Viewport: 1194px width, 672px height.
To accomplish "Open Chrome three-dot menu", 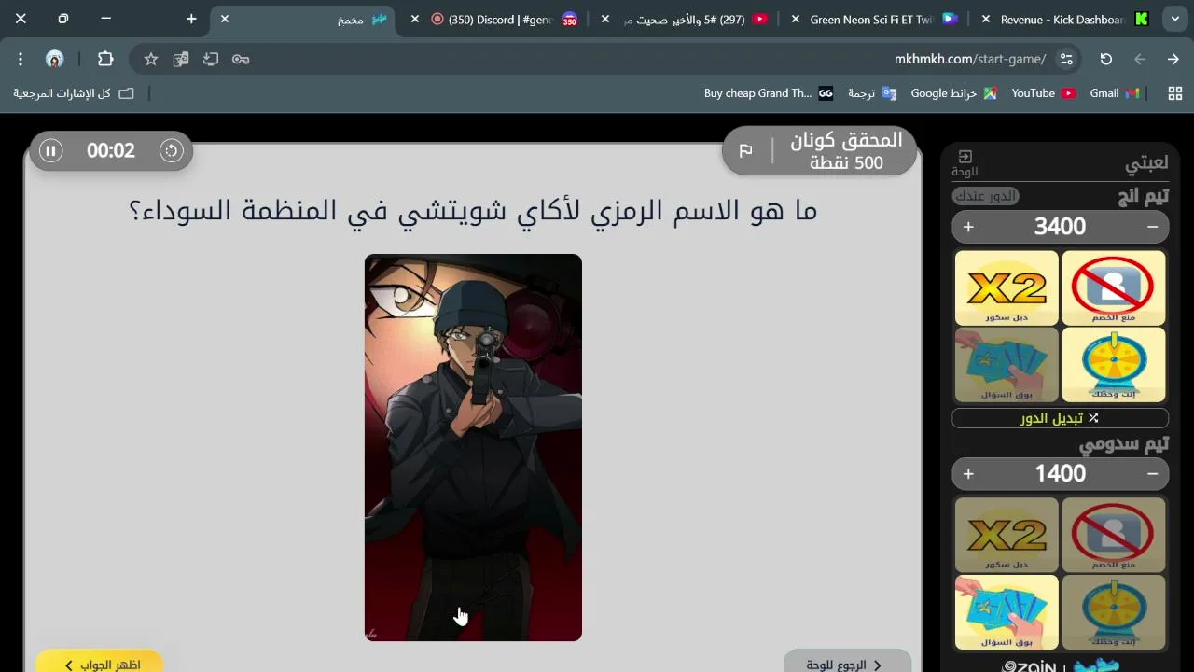I will [21, 59].
